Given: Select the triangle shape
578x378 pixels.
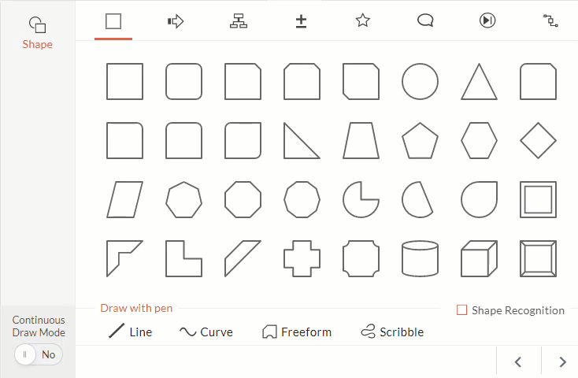Looking at the screenshot, I should [479, 81].
